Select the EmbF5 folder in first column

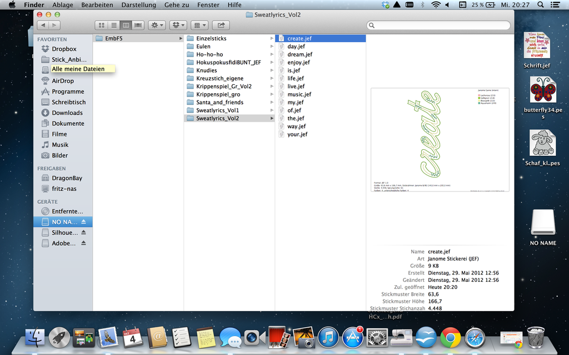138,38
